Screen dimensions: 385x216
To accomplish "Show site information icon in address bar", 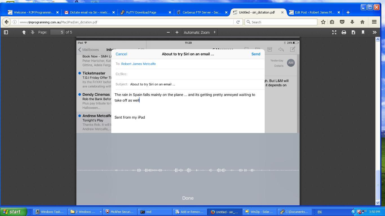I will pos(15,22).
